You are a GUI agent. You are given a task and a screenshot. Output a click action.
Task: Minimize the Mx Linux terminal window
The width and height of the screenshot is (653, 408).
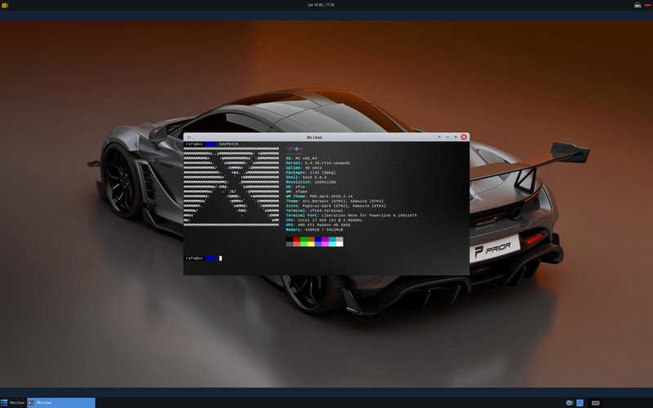pyautogui.click(x=447, y=137)
